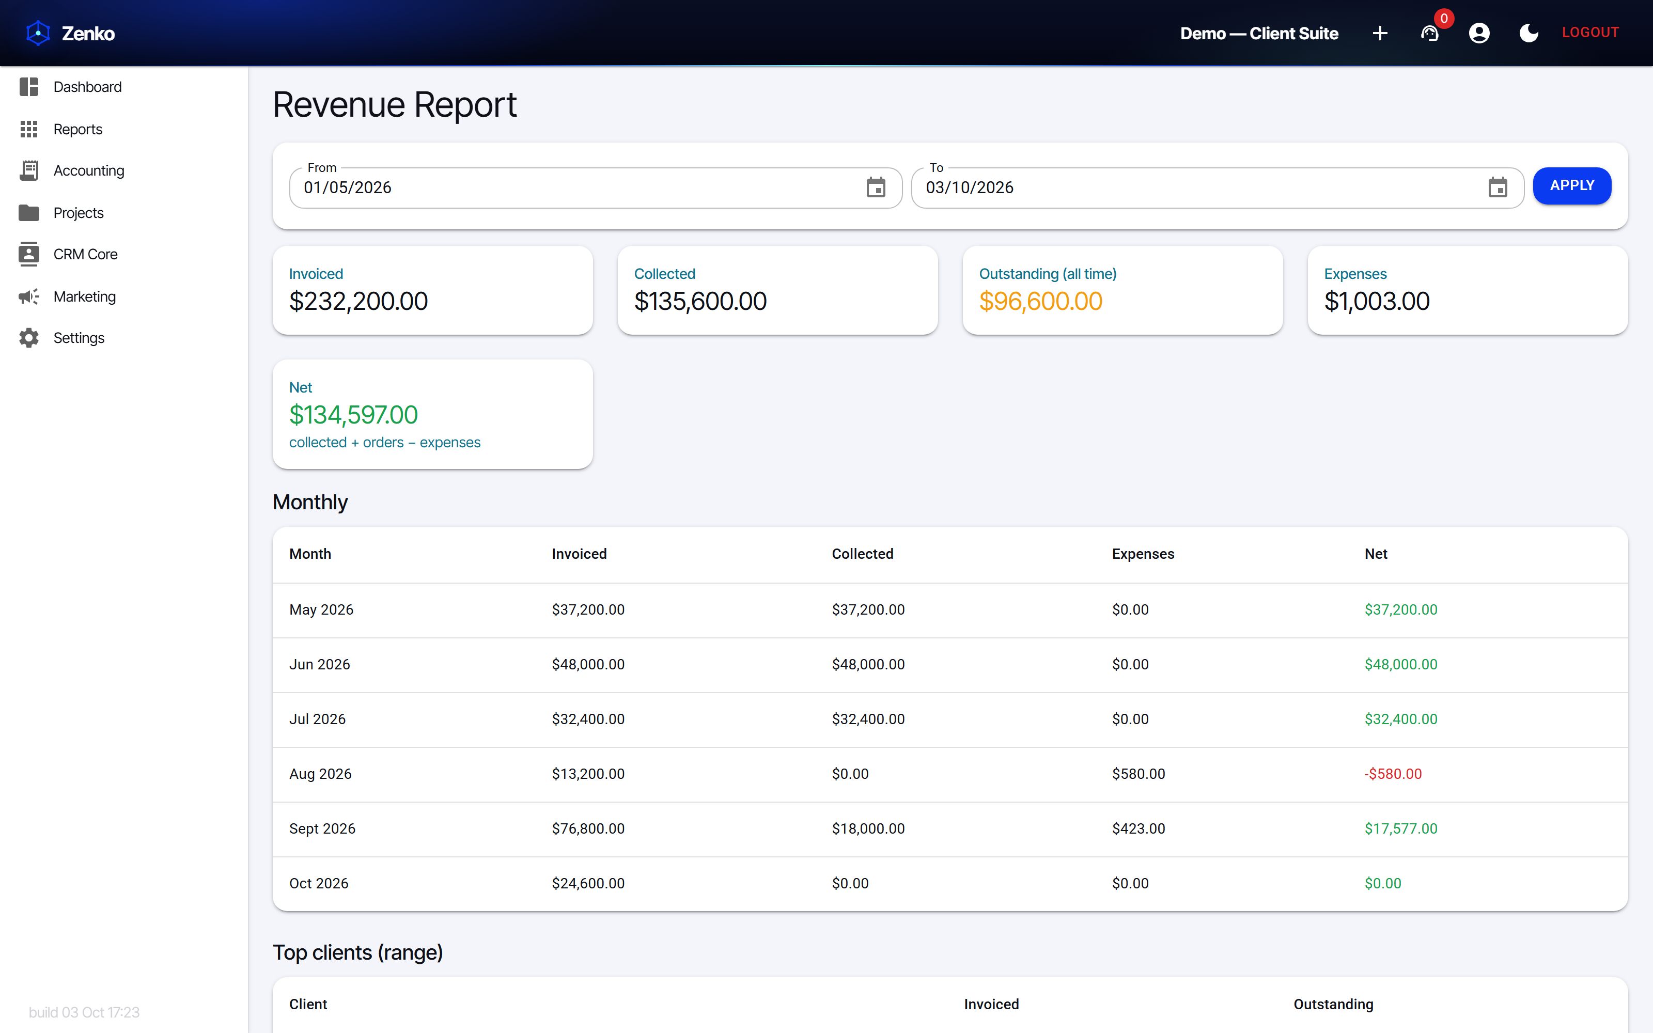
Task: Select the Settings menu label
Action: coord(79,337)
